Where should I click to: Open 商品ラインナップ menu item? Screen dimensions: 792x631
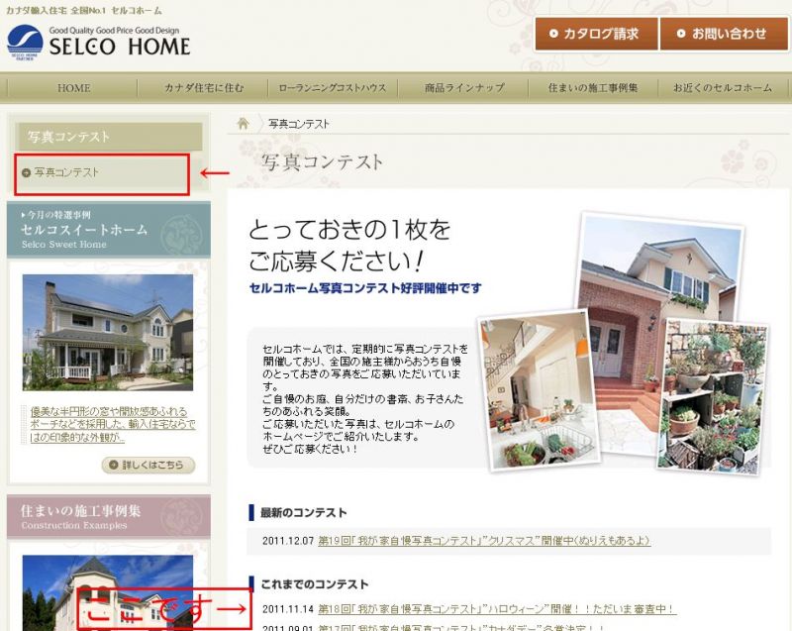(x=463, y=88)
